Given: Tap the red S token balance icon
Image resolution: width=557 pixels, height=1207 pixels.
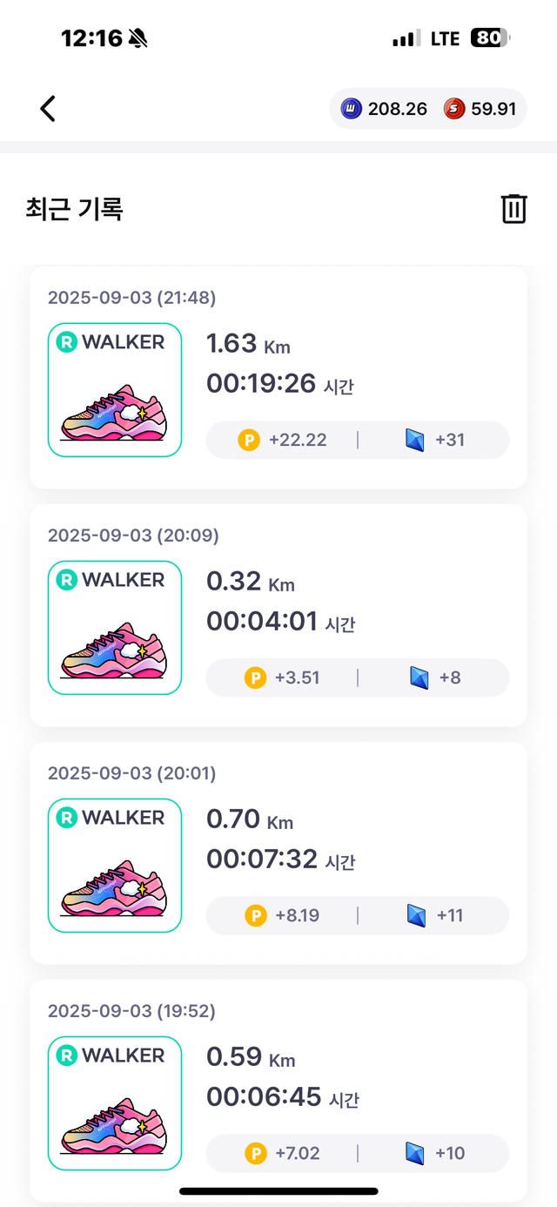Looking at the screenshot, I should pyautogui.click(x=454, y=109).
